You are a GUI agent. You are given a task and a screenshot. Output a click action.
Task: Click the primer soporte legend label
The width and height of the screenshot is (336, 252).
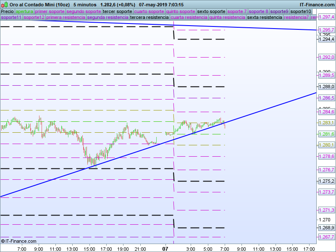50,12
